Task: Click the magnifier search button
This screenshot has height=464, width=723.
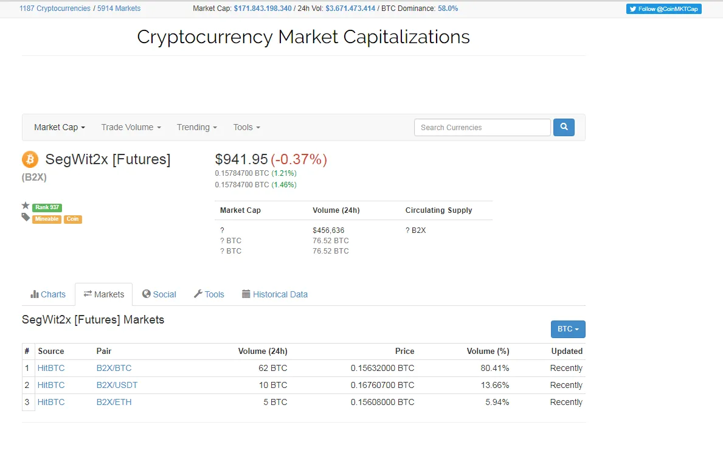Action: 564,127
